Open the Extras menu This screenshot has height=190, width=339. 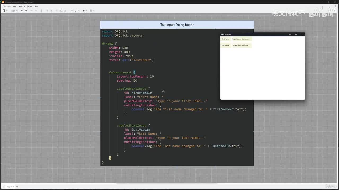pos(29,6)
